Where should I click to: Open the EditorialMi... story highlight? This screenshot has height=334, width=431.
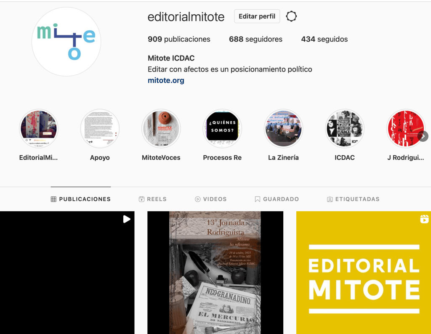pos(39,129)
